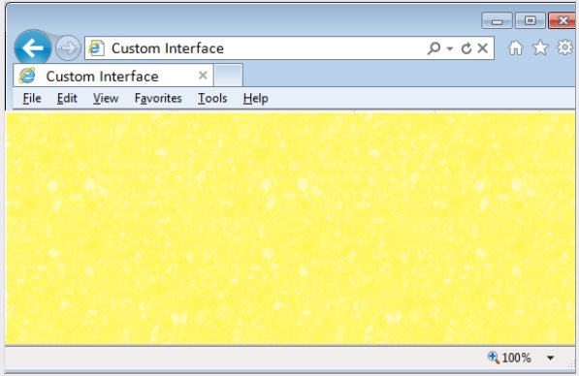Image resolution: width=579 pixels, height=376 pixels.
Task: Open the File menu
Action: (x=32, y=99)
